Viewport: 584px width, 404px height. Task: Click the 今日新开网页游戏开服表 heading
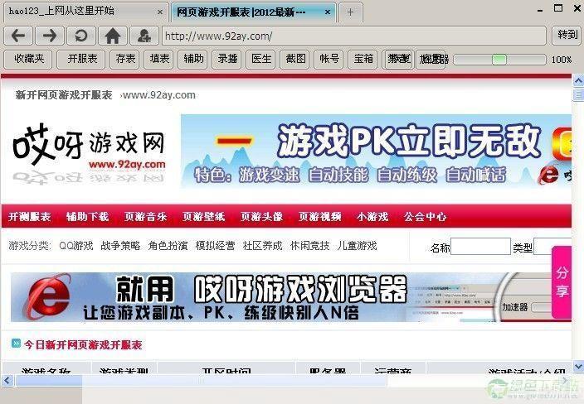coord(83,345)
